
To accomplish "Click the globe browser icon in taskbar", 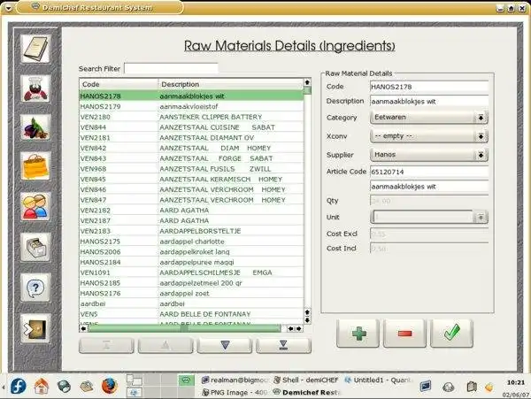I will point(64,386).
